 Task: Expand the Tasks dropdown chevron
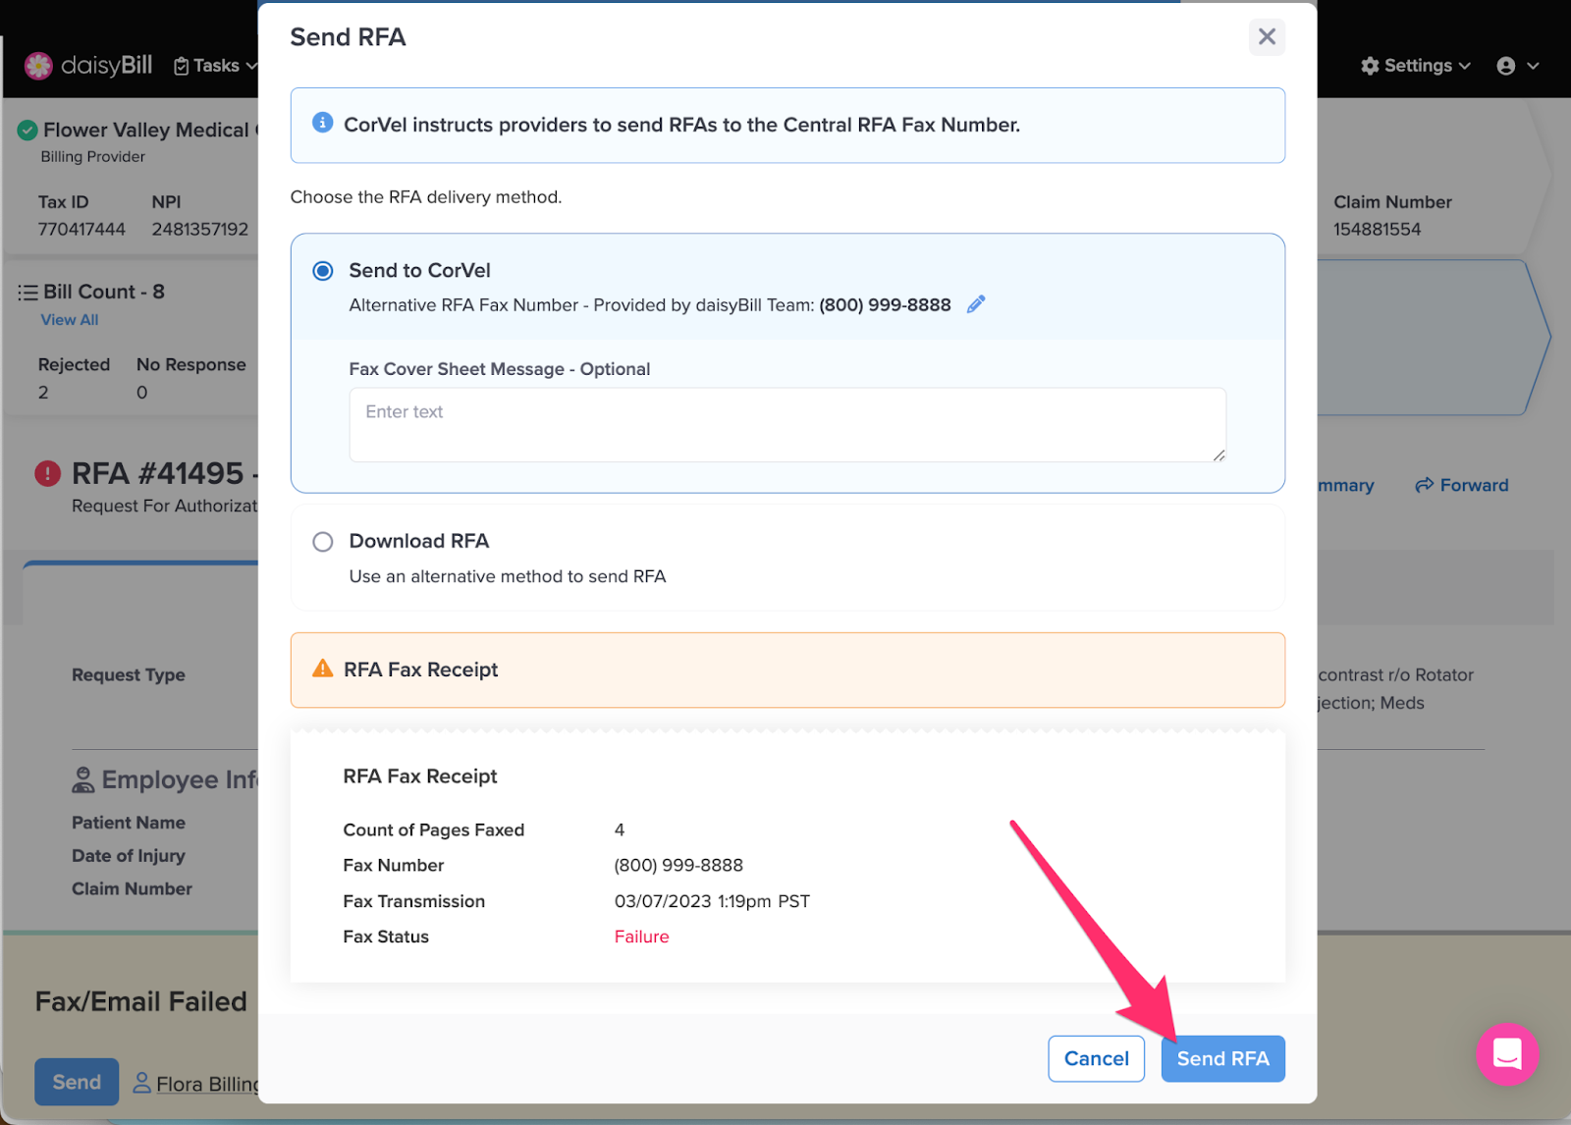251,66
